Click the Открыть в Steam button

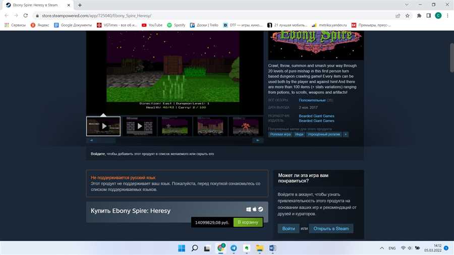[331, 228]
